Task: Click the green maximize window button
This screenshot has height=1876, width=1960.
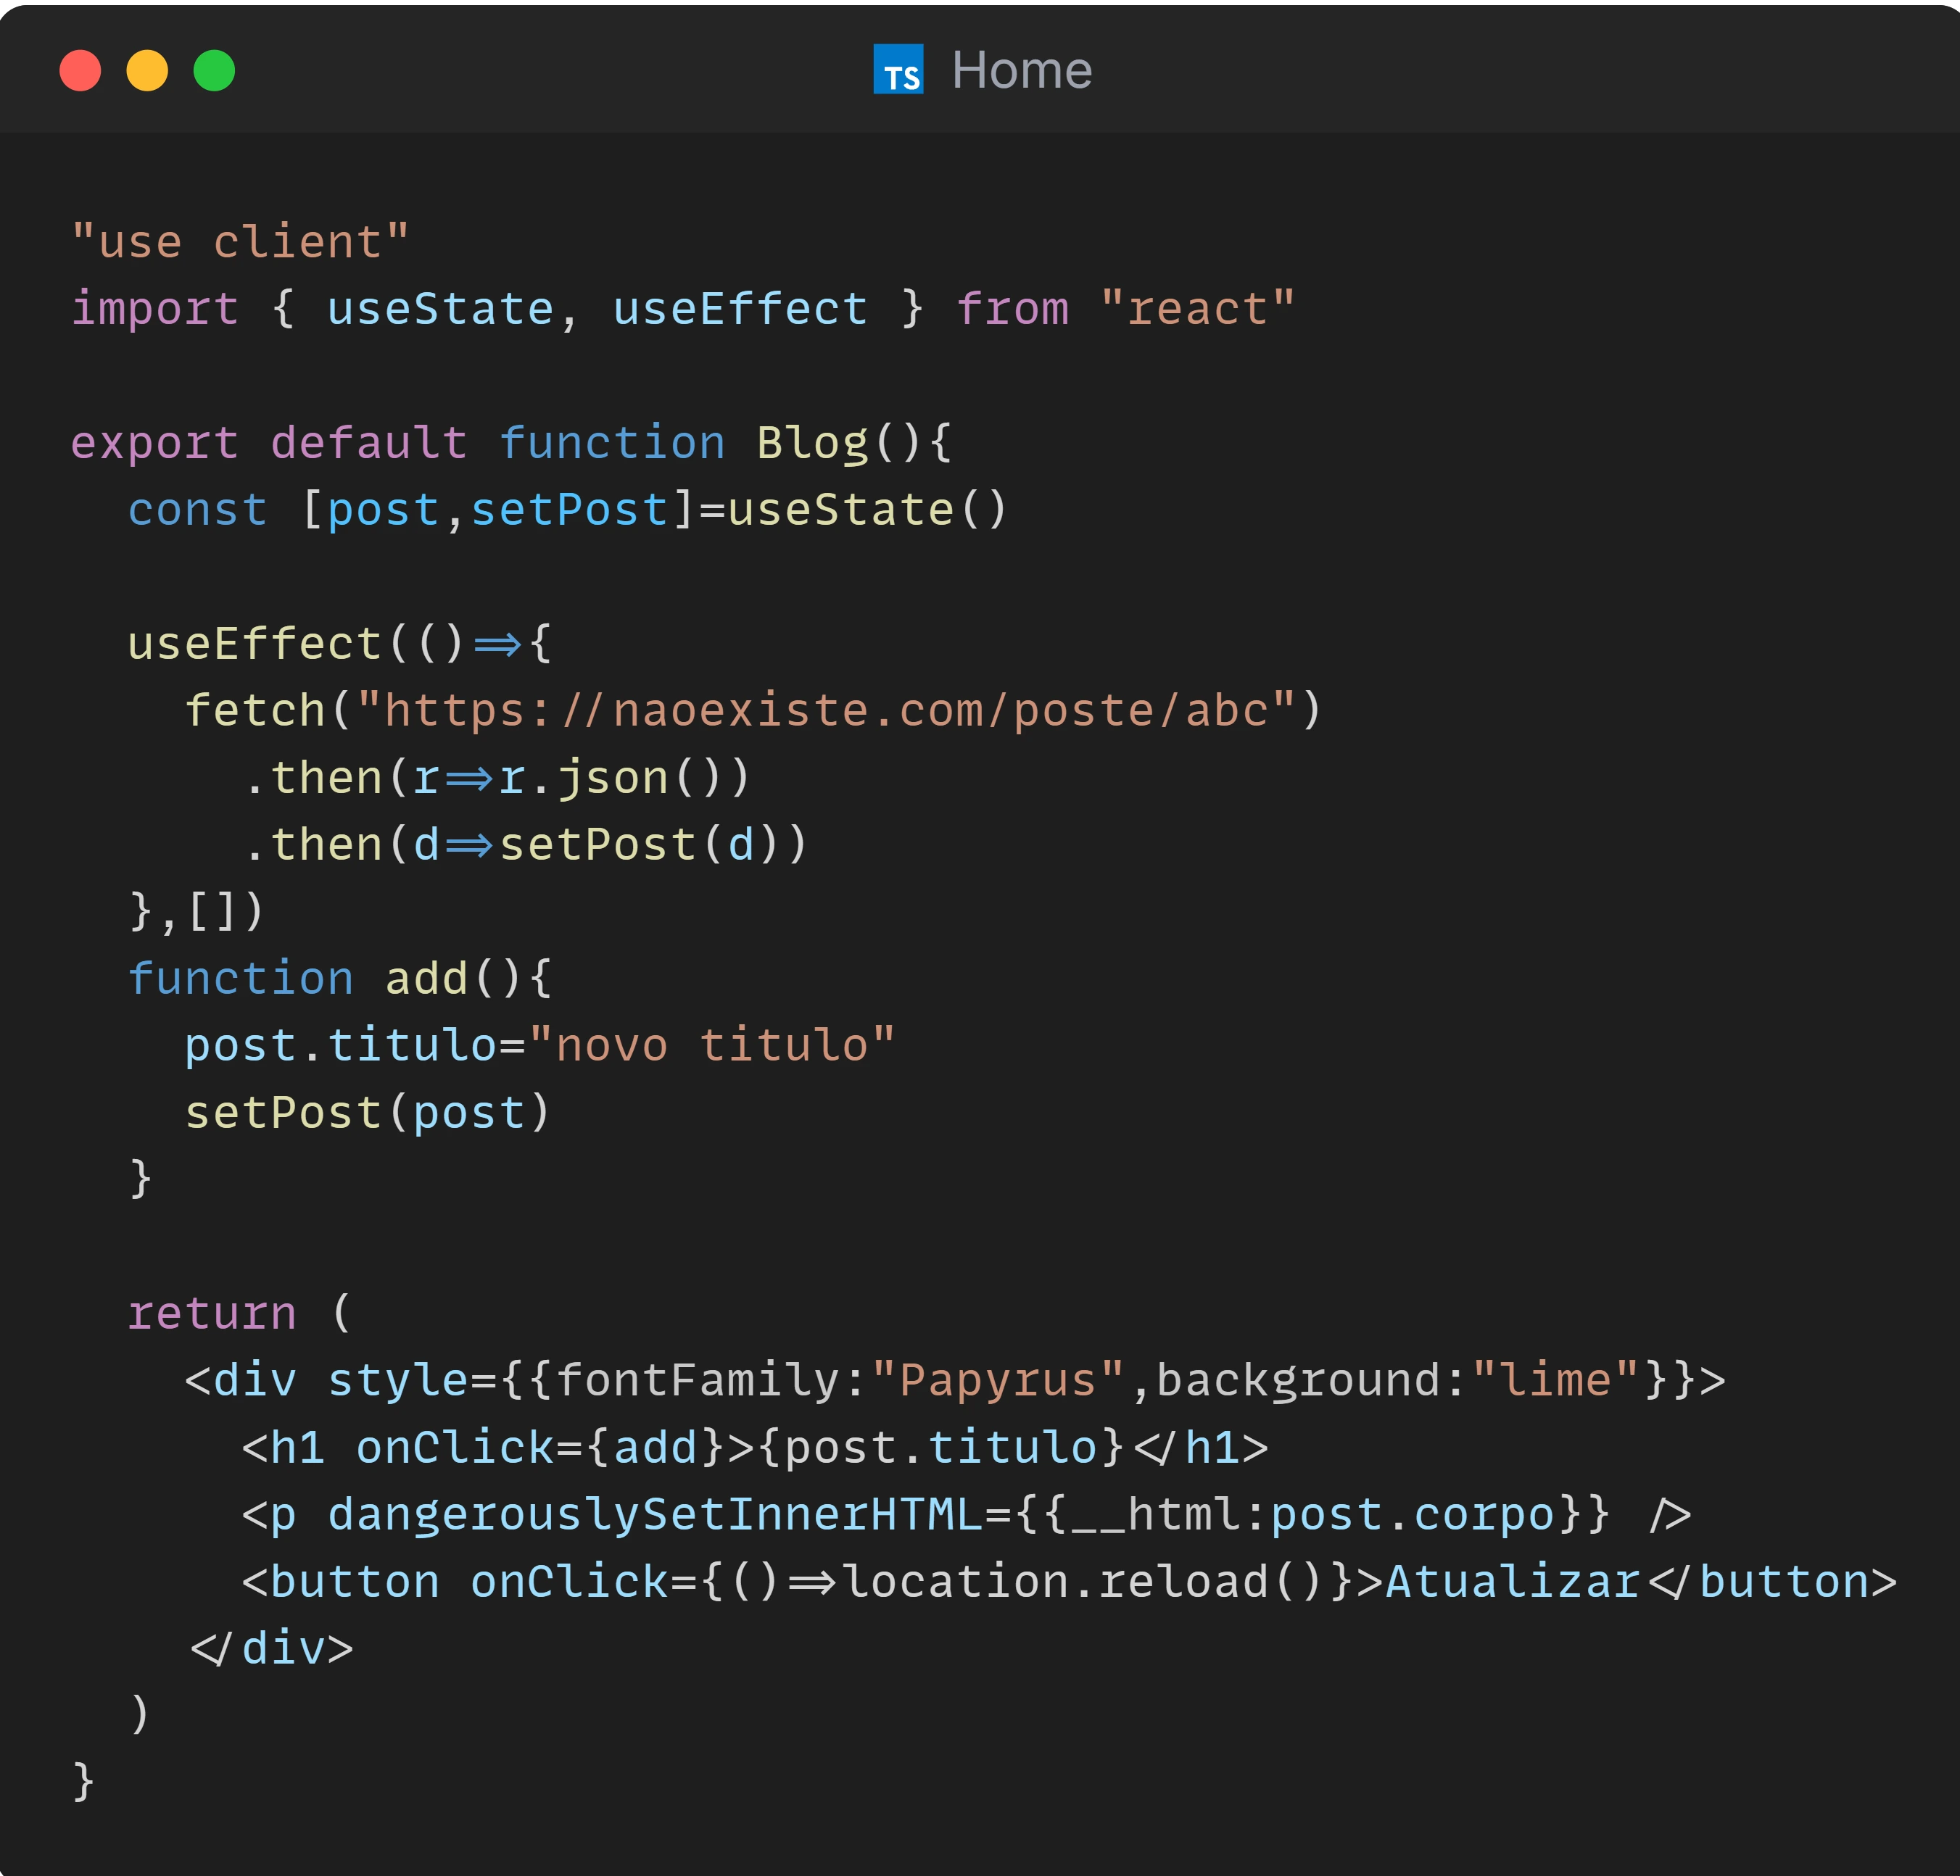Action: (214, 71)
